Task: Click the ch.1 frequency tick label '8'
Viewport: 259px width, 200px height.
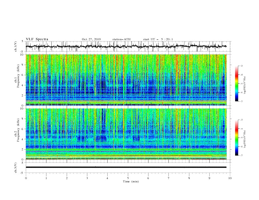Action: pyautogui.click(x=23, y=65)
